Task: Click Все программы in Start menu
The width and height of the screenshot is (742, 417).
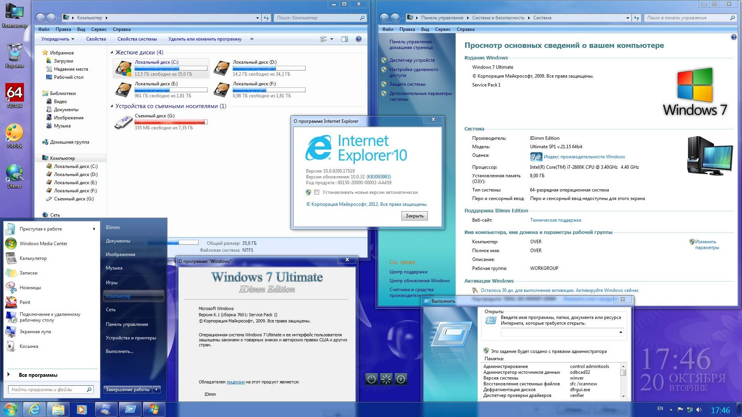Action: click(38, 375)
